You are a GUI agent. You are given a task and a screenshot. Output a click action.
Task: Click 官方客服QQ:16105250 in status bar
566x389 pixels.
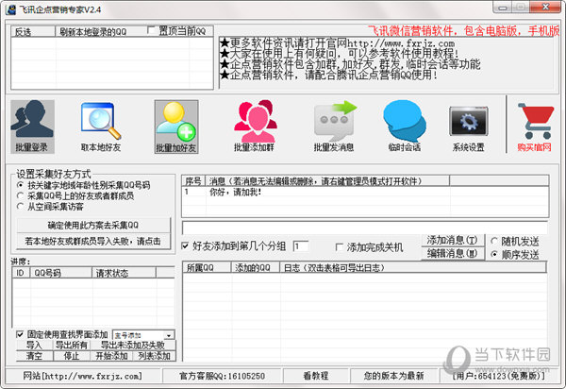click(223, 376)
